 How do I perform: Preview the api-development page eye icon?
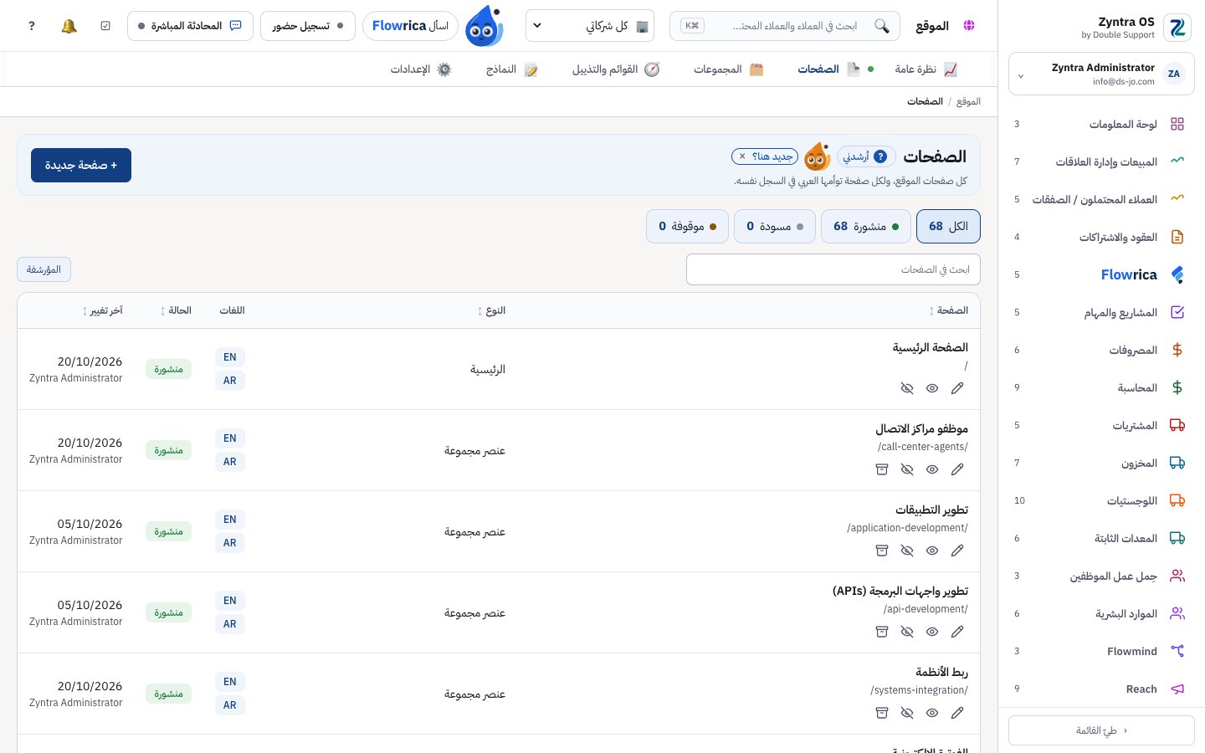pyautogui.click(x=932, y=632)
